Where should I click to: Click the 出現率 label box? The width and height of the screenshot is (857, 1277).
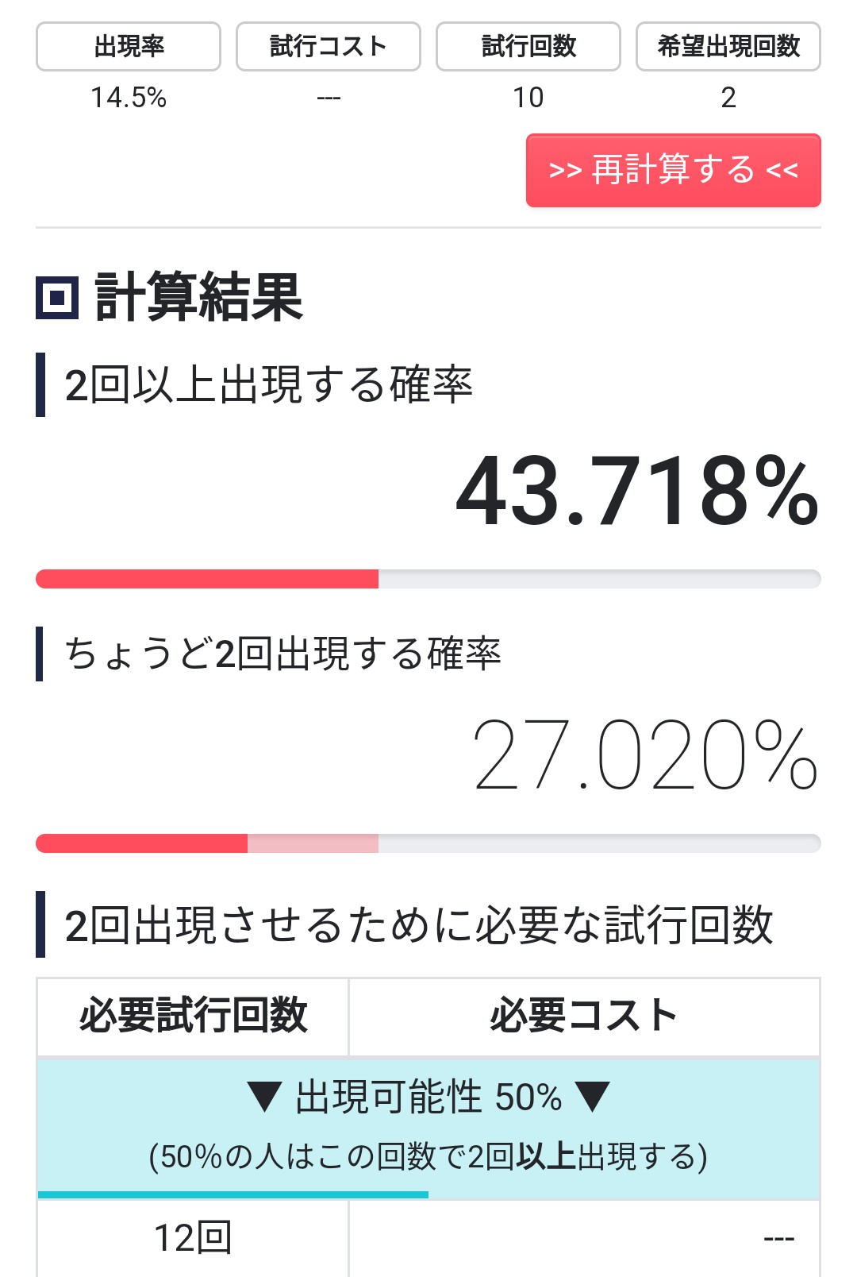pyautogui.click(x=129, y=47)
